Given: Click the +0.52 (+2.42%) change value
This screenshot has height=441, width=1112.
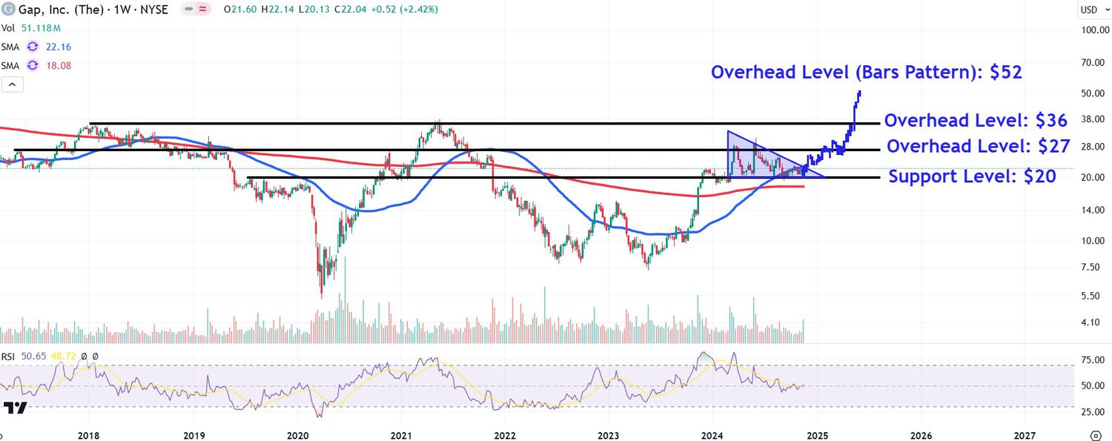Looking at the screenshot, I should click(x=404, y=10).
